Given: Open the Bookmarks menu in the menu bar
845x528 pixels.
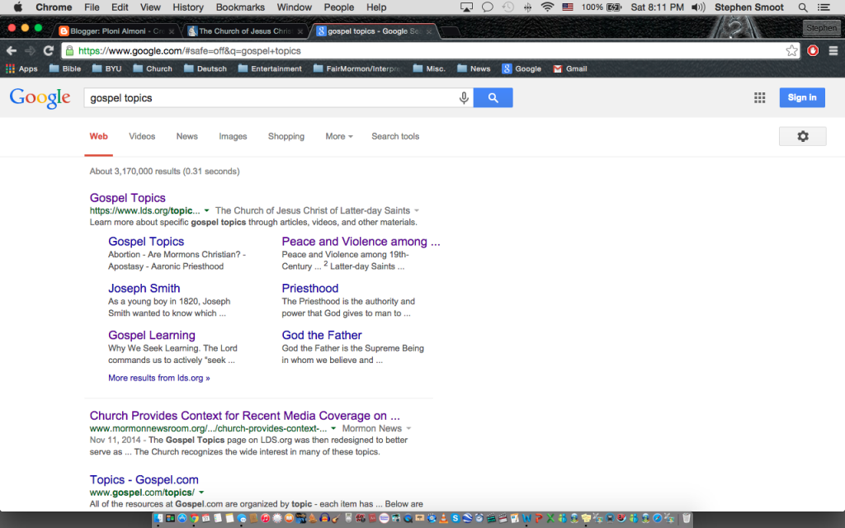Looking at the screenshot, I should (240, 7).
